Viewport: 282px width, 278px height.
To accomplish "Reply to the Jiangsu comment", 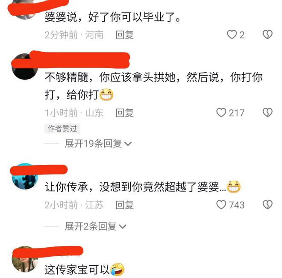I will [x=125, y=205].
